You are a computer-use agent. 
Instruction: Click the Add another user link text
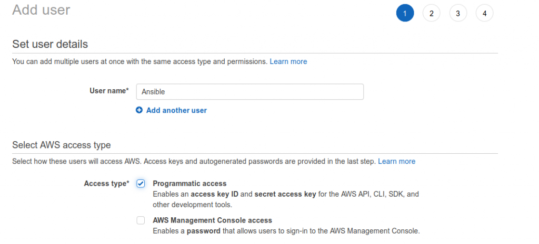click(176, 110)
